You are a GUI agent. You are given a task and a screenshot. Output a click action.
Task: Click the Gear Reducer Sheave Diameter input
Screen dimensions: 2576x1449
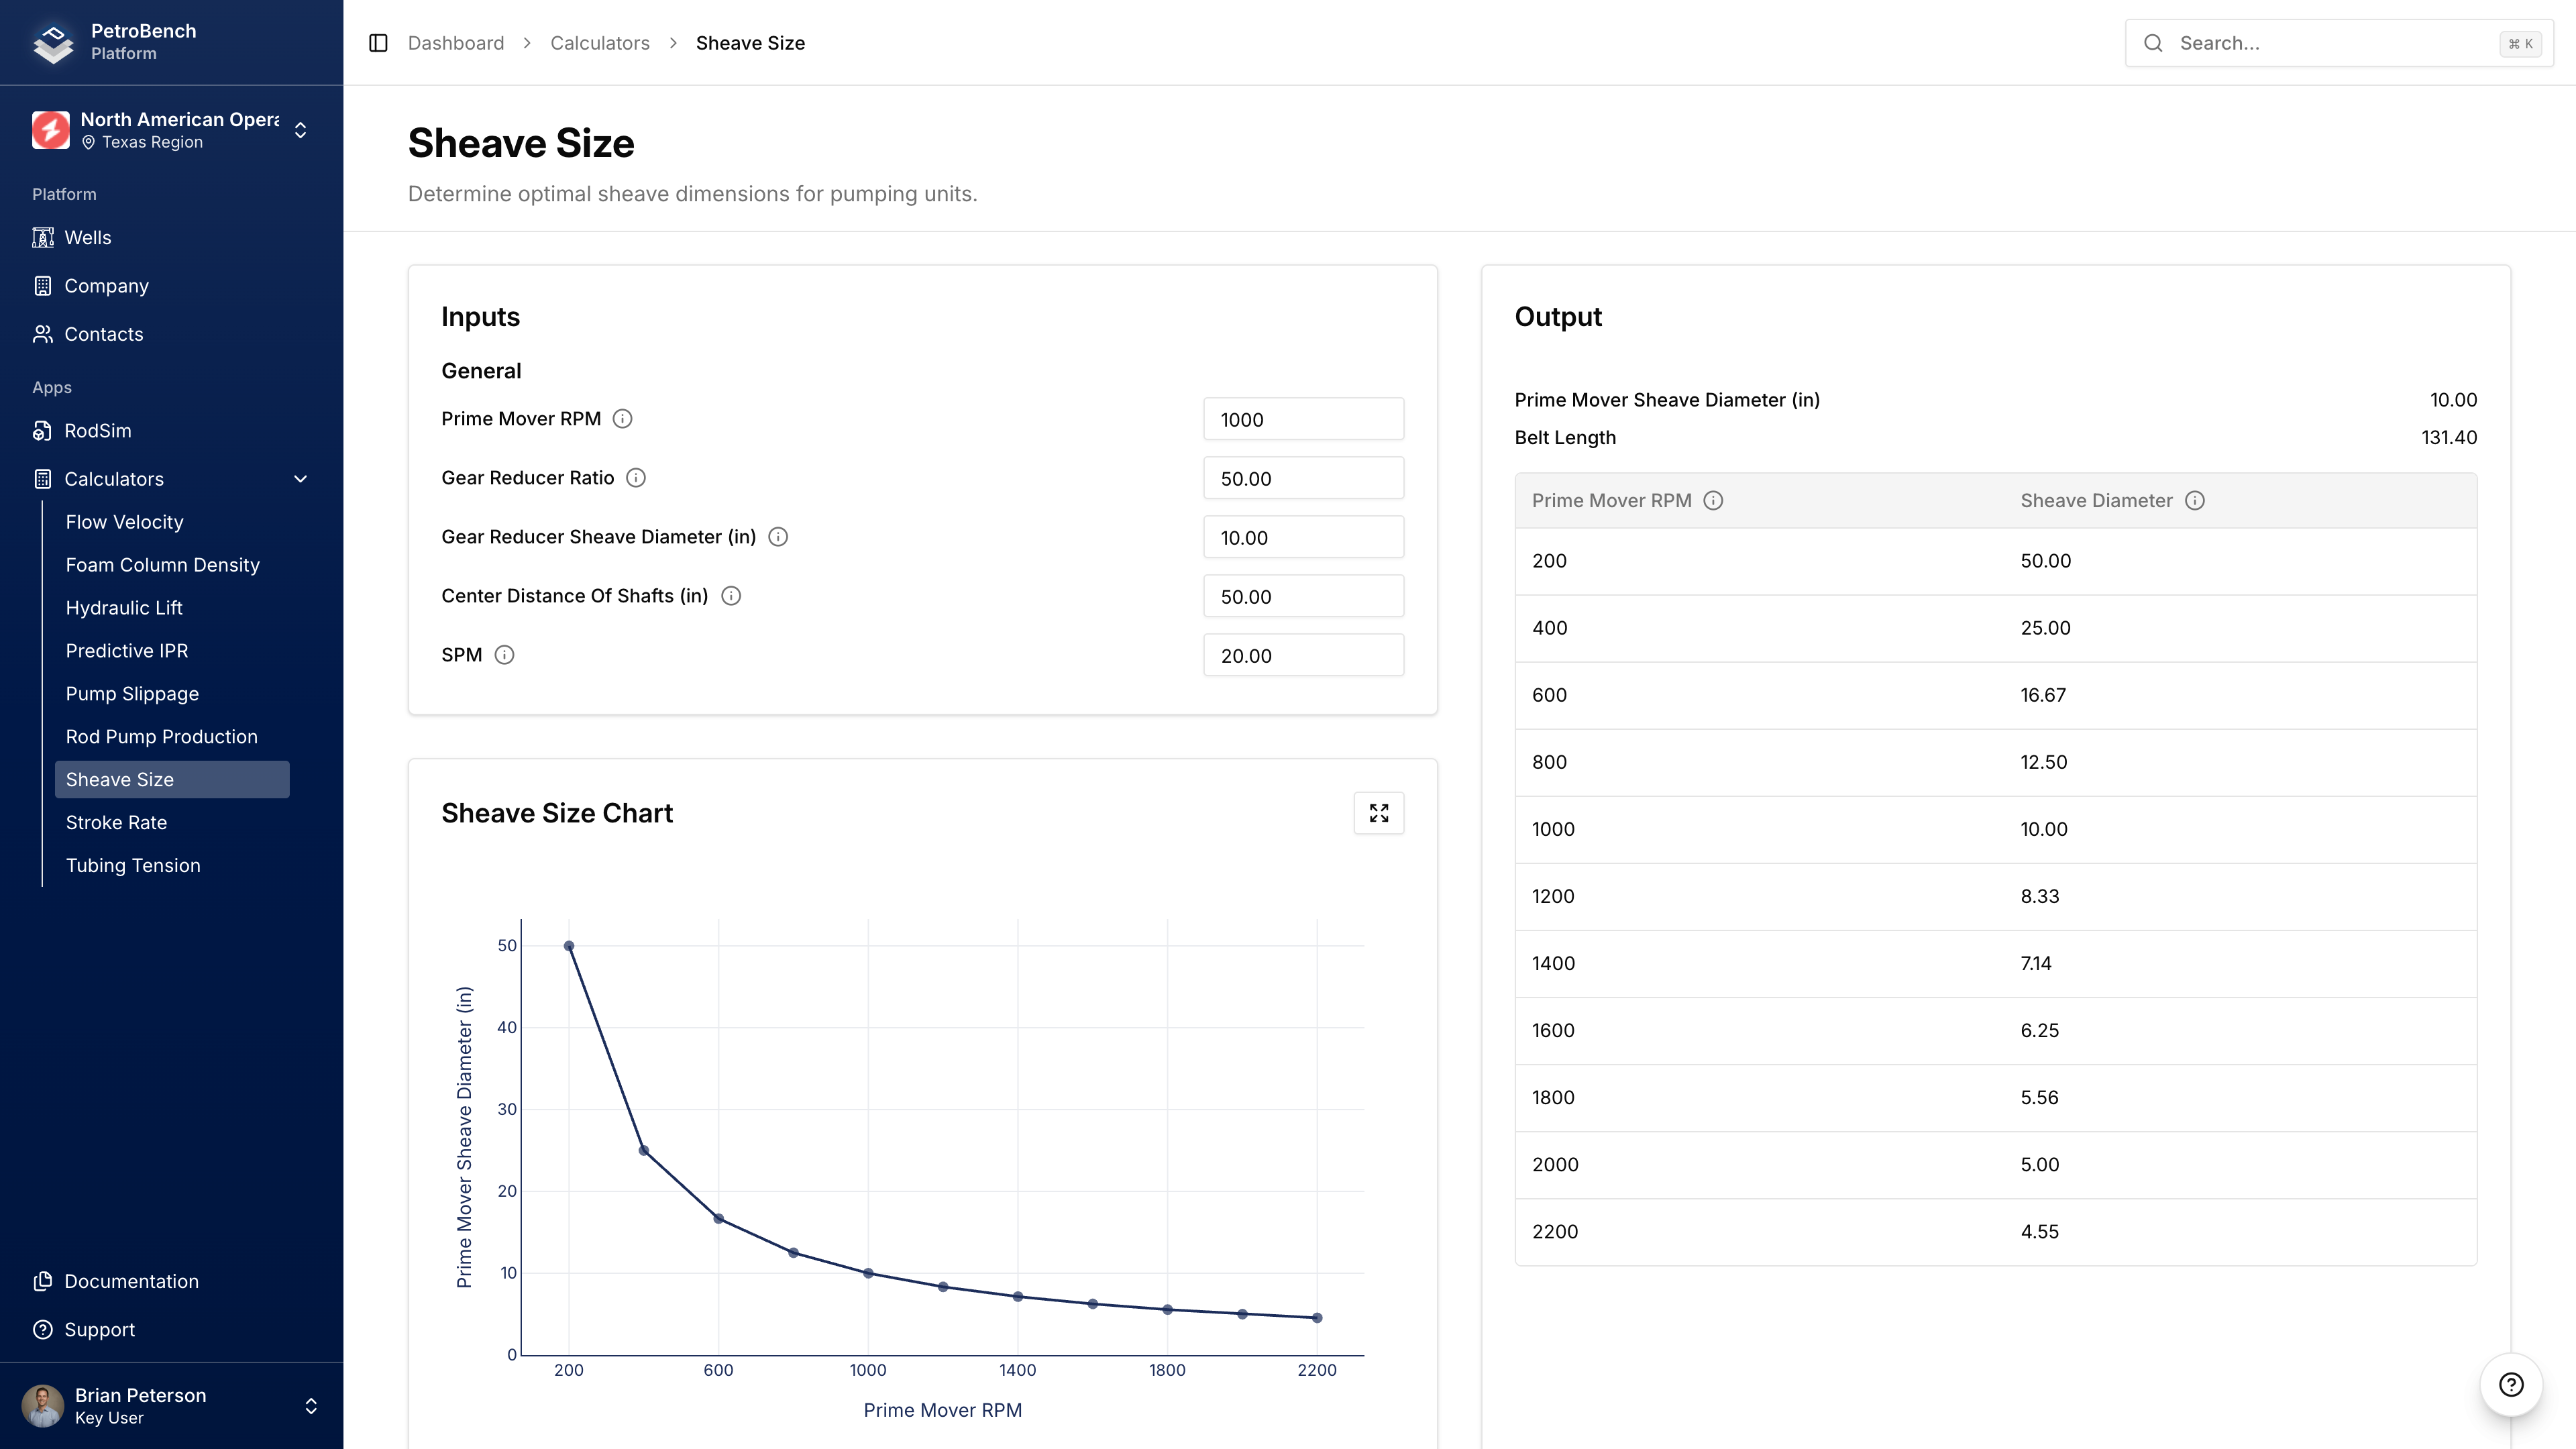1302,537
